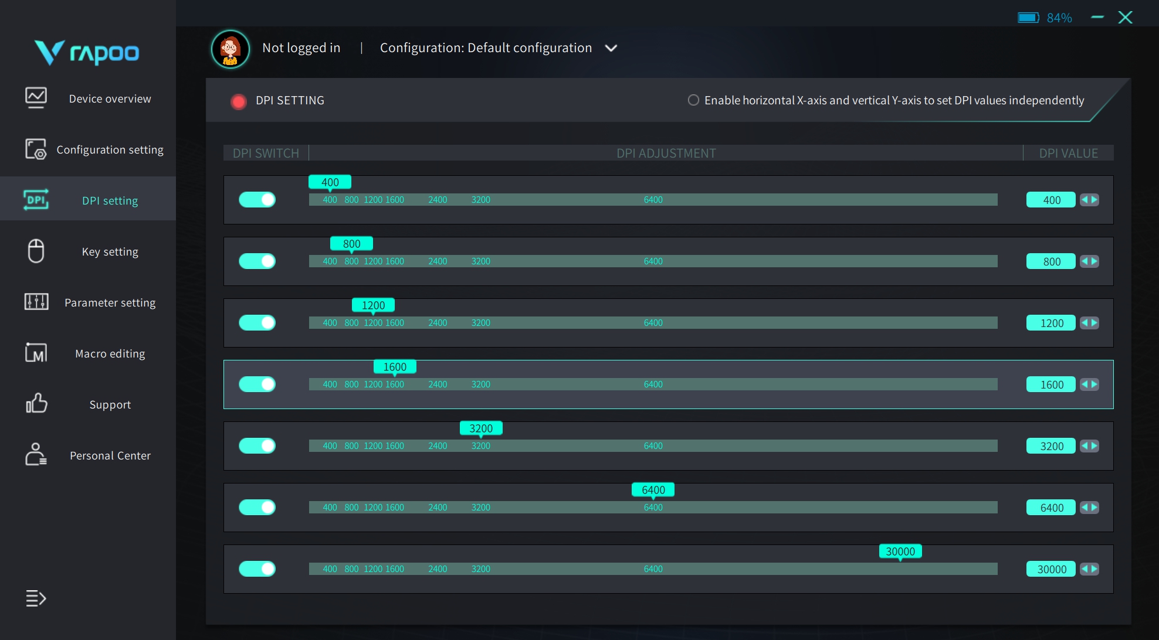The width and height of the screenshot is (1159, 640).
Task: Expand the Configuration dropdown chevron
Action: [x=611, y=48]
